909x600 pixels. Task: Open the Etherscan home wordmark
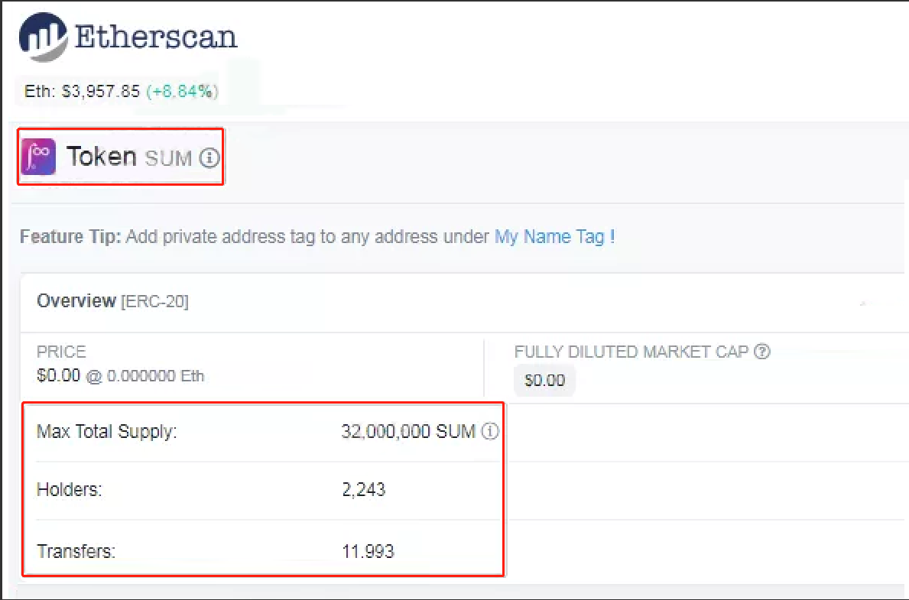[156, 37]
